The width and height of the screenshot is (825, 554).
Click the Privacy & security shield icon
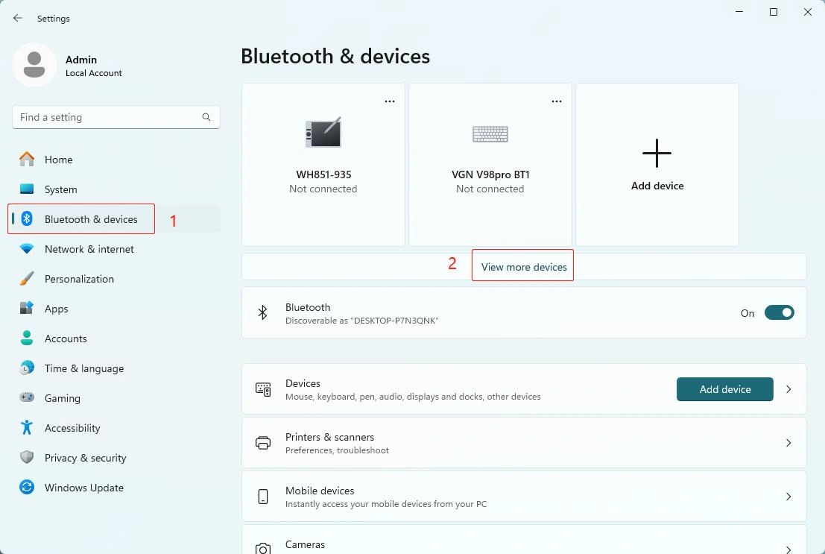tap(27, 457)
